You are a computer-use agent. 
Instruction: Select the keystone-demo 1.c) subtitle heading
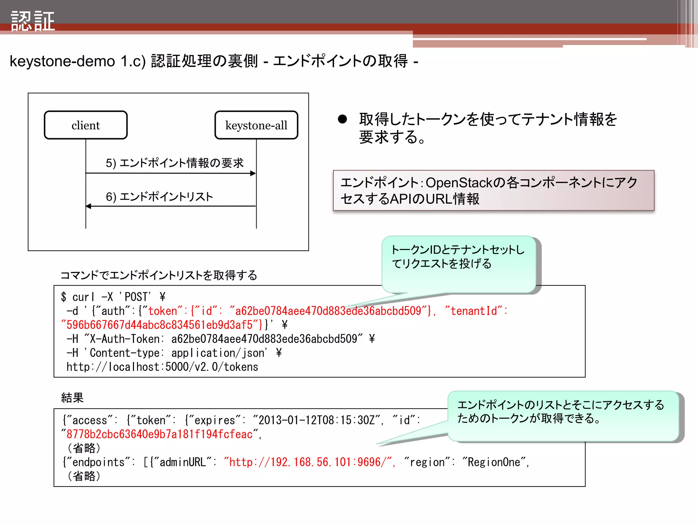coord(214,61)
